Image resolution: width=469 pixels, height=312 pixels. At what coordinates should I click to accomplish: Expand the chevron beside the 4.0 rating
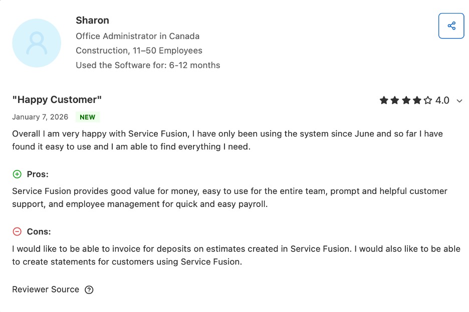click(x=459, y=100)
